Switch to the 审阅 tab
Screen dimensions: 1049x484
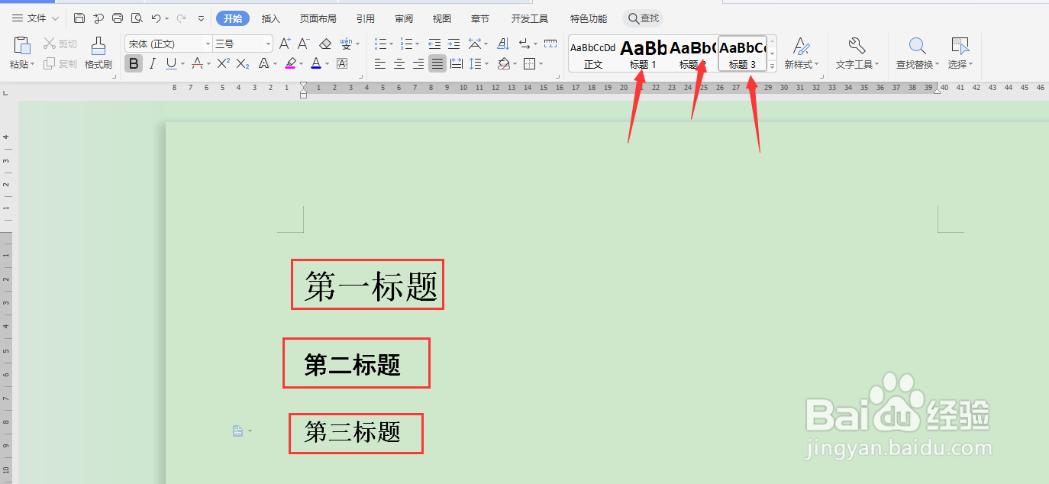404,18
